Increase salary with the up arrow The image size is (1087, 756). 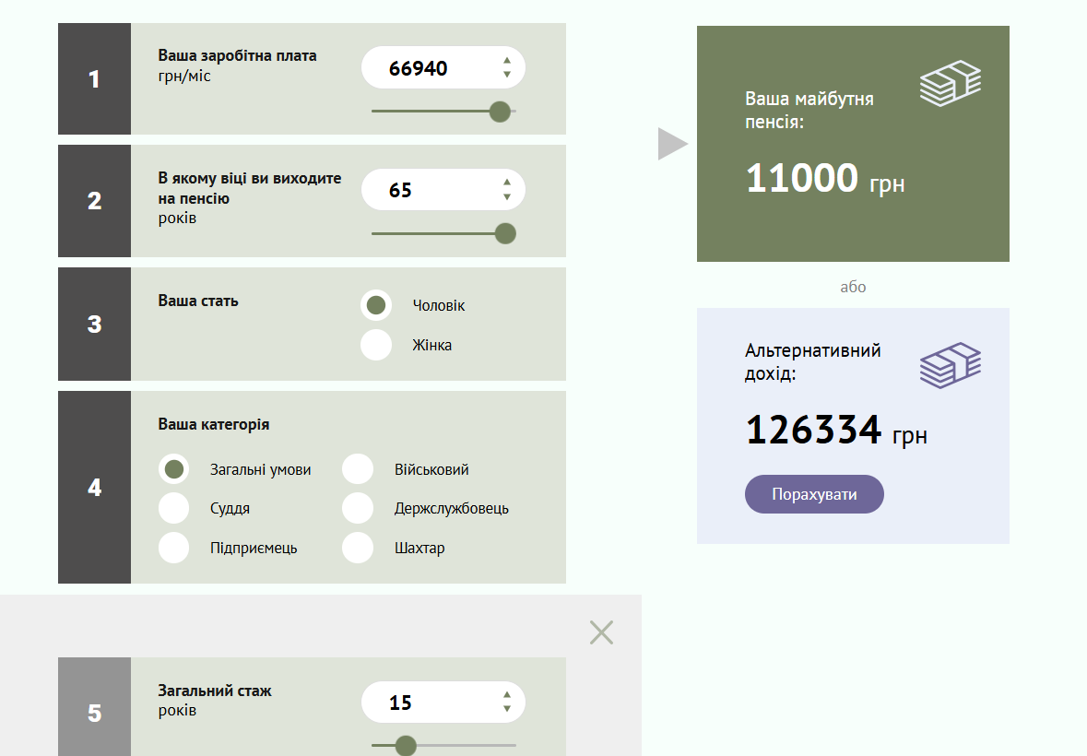507,61
